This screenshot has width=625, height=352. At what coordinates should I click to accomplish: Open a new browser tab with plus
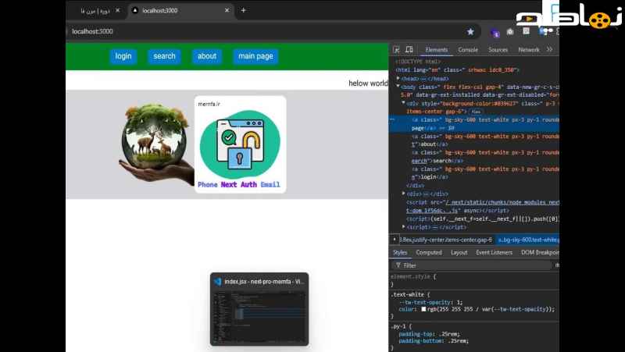click(243, 10)
